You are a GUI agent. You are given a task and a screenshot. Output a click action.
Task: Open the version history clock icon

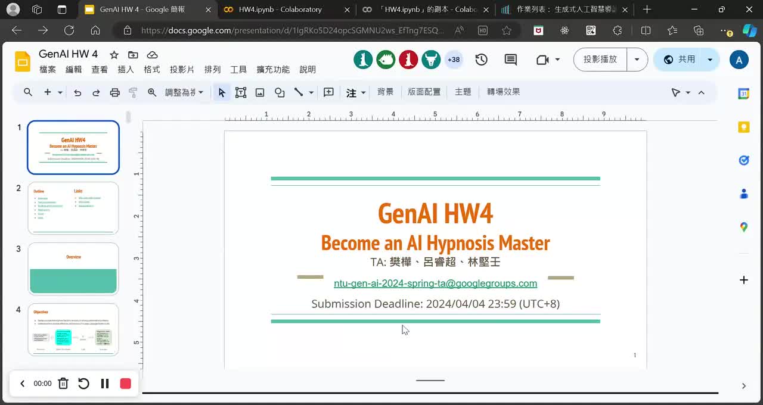(x=481, y=60)
